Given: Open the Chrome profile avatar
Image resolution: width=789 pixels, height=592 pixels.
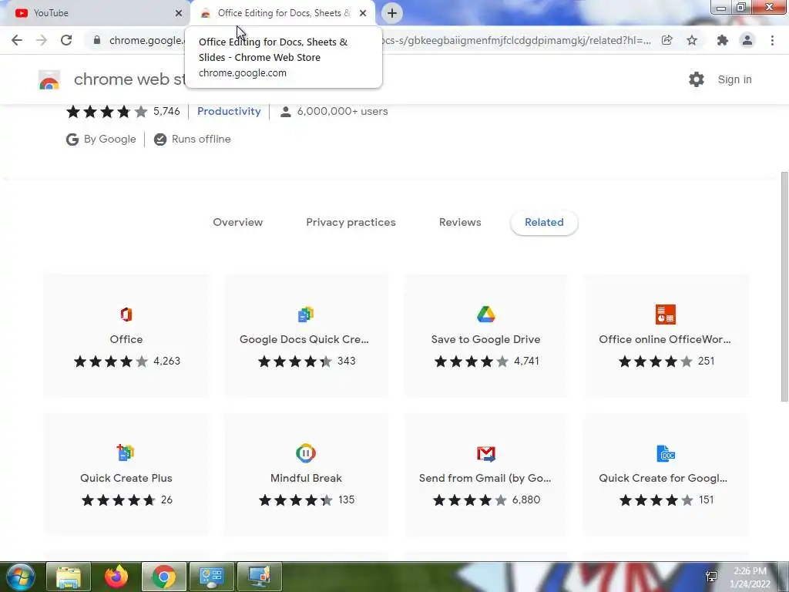Looking at the screenshot, I should tap(747, 40).
